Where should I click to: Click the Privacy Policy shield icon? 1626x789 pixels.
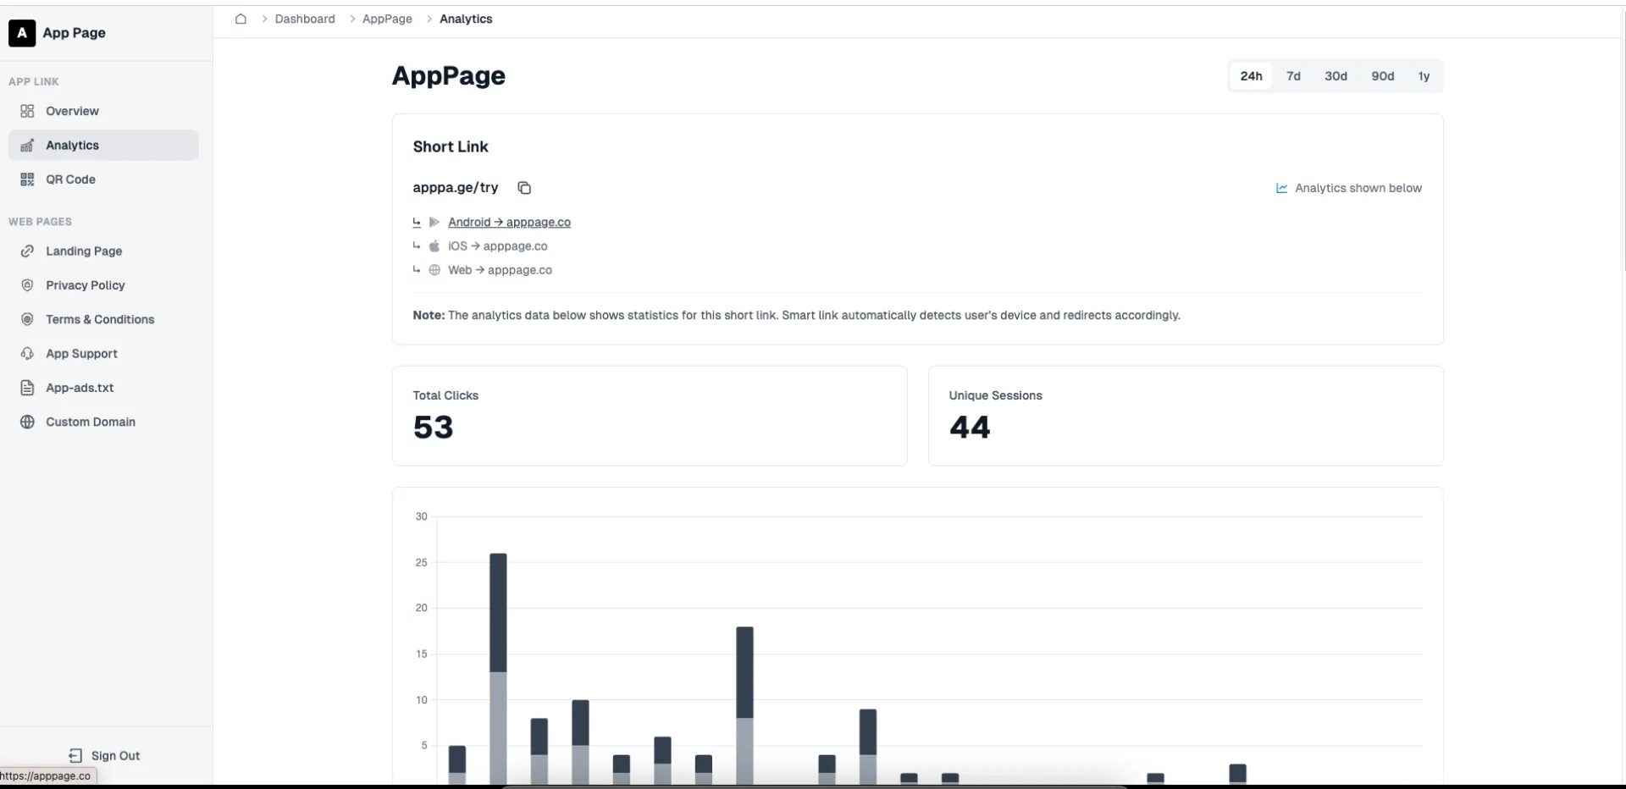coord(27,285)
